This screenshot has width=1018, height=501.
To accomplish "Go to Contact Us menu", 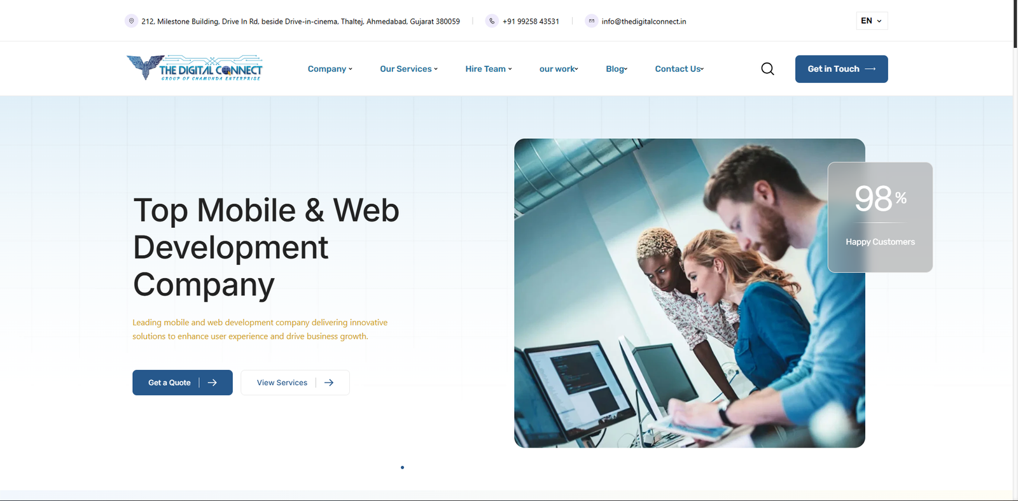I will 679,69.
